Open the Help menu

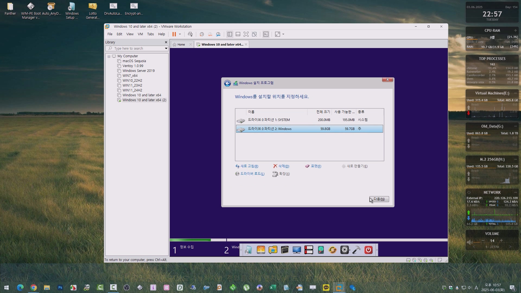point(161,34)
